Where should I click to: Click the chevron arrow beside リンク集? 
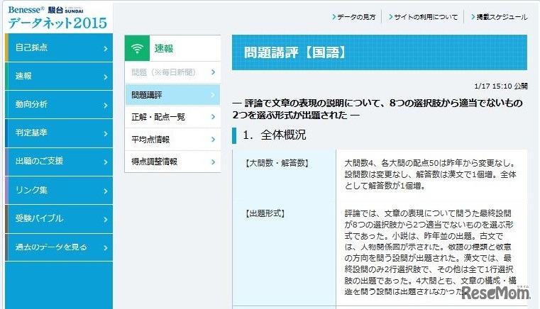106,191
